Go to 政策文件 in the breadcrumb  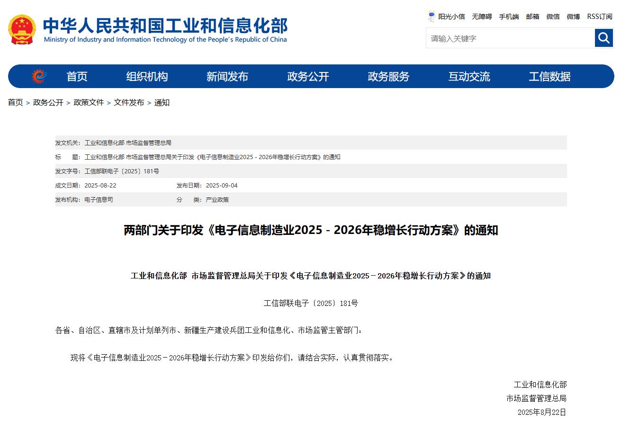89,102
